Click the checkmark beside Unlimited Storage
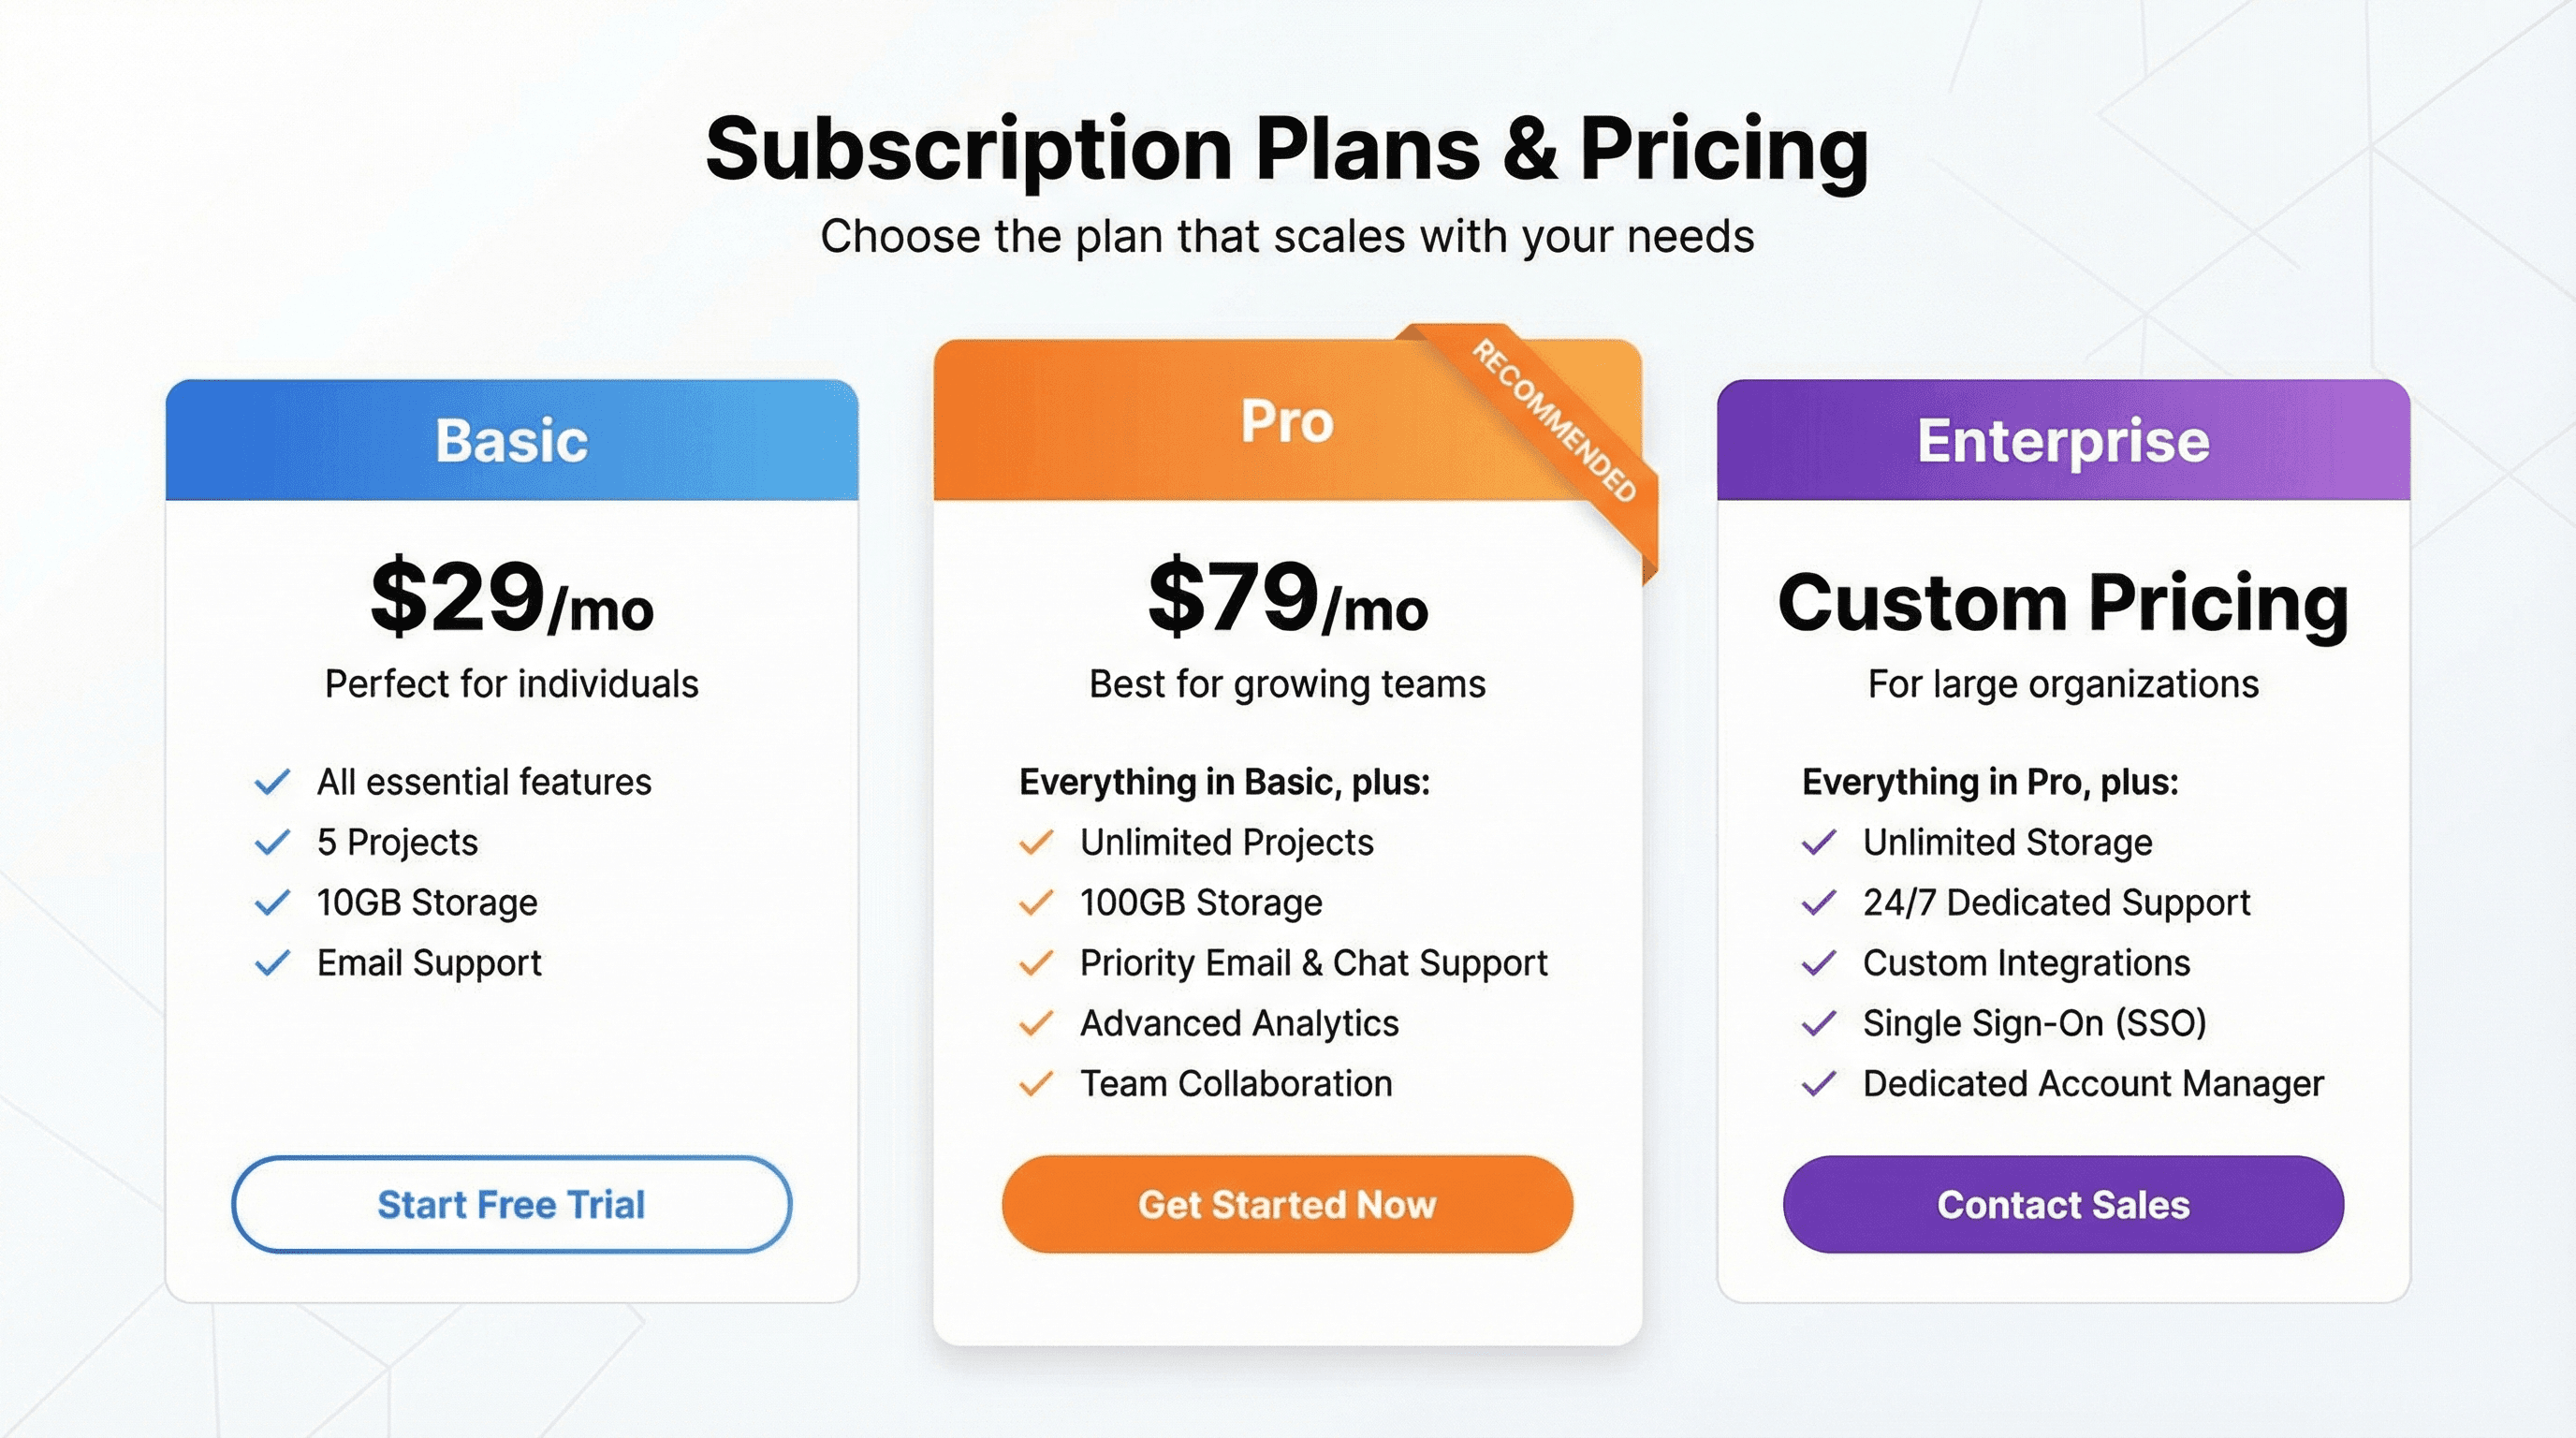2576x1438 pixels. point(1821,843)
